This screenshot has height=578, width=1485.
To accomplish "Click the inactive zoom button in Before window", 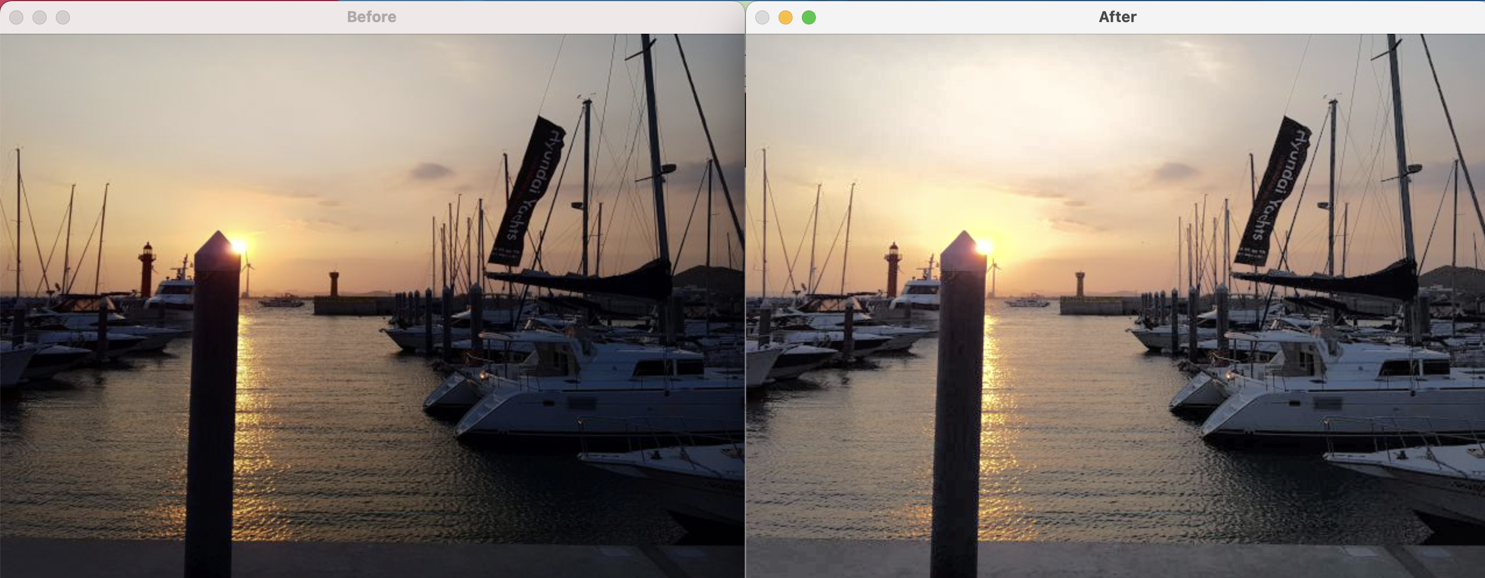I will point(63,17).
